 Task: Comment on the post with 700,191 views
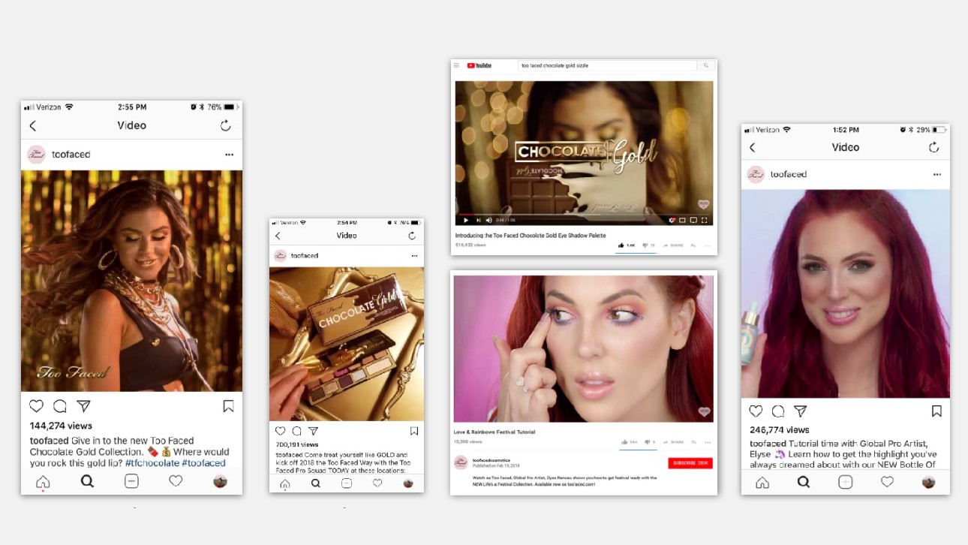(296, 431)
